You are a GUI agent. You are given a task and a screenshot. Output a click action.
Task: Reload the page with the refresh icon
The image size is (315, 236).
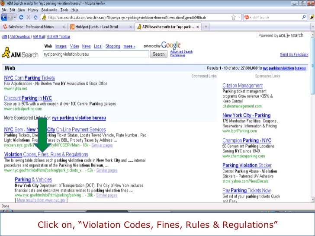point(21,17)
